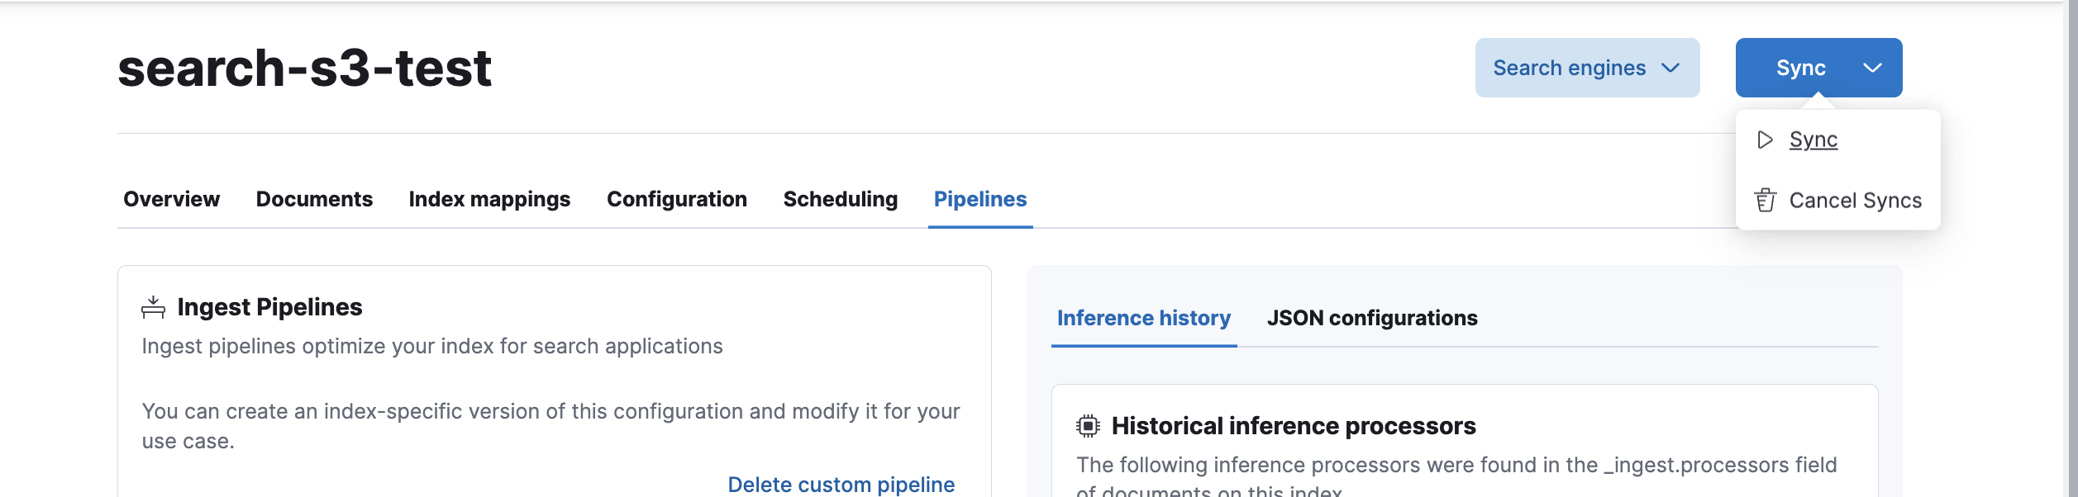Viewport: 2078px width, 497px height.
Task: Open the Search engines dropdown
Action: pos(1586,68)
